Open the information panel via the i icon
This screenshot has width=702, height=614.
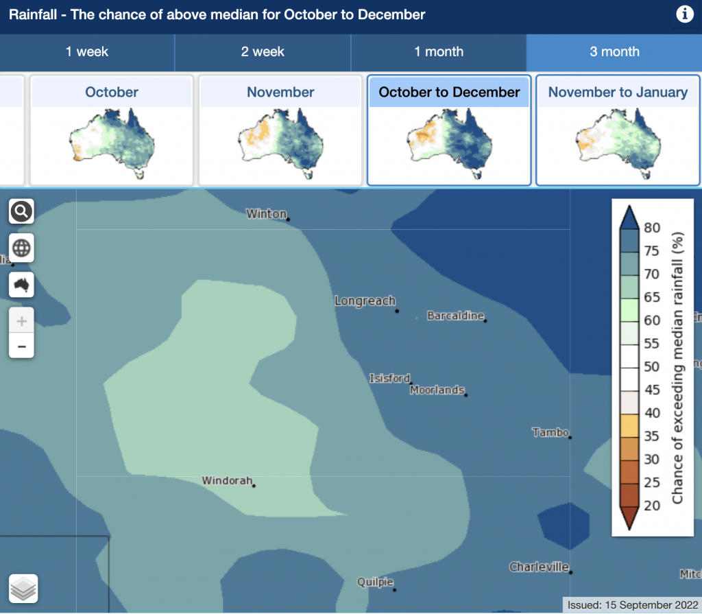tap(685, 14)
